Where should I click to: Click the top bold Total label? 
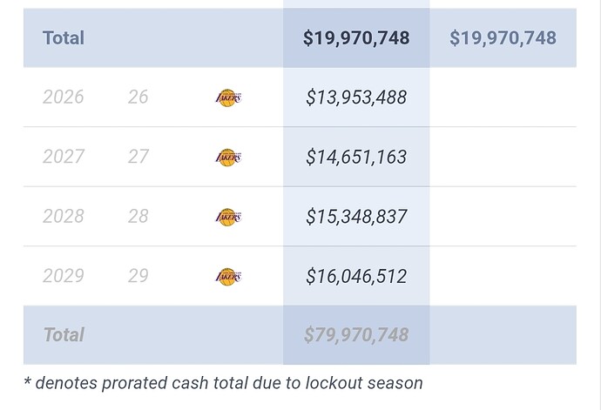[64, 38]
